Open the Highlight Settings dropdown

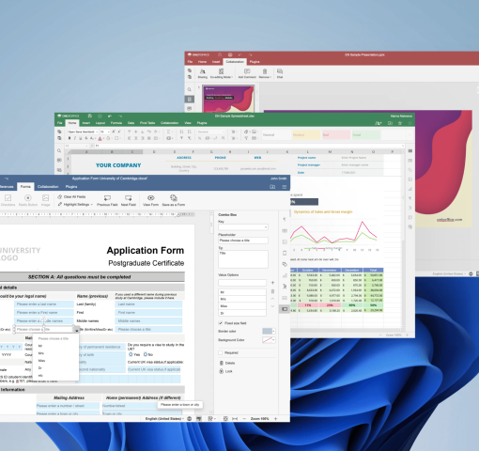pyautogui.click(x=75, y=205)
